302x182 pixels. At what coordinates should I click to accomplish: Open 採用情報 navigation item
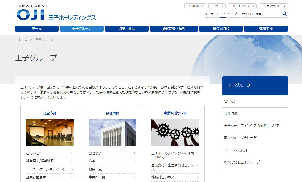tap(266, 29)
